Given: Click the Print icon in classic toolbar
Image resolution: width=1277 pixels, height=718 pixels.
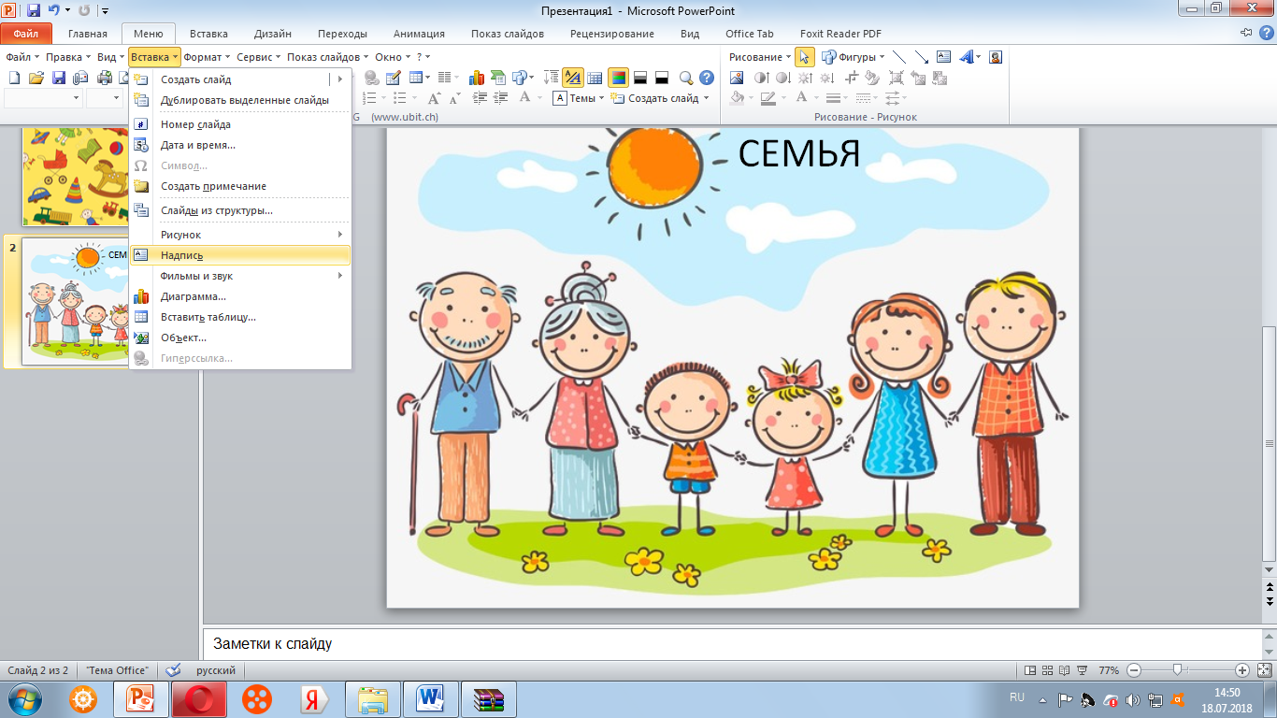Looking at the screenshot, I should (104, 78).
